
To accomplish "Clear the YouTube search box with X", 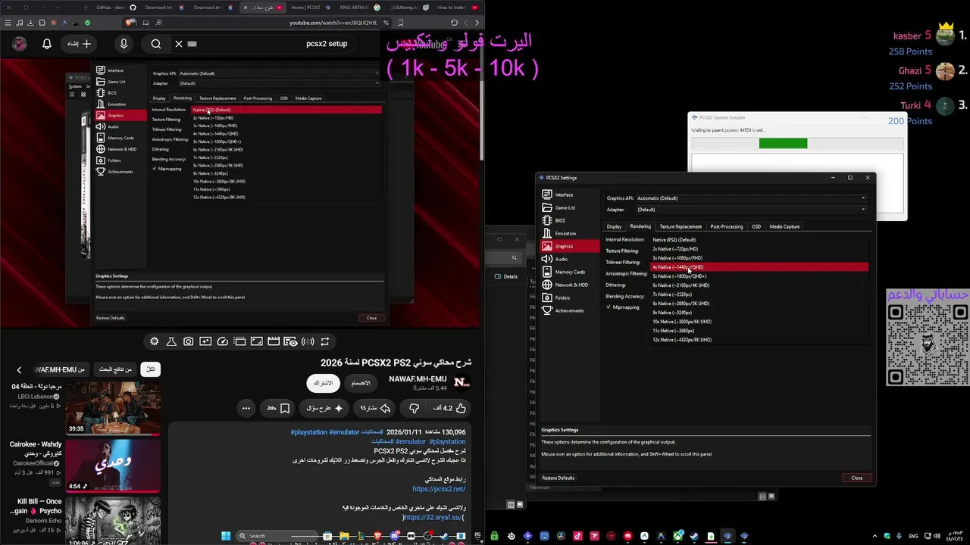I will 179,44.
